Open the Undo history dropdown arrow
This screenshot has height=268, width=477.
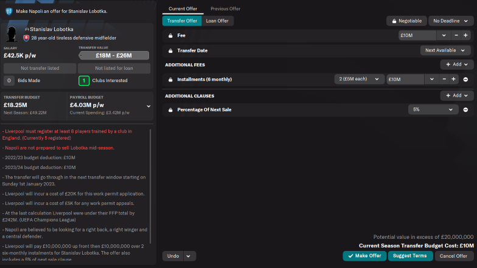189,256
